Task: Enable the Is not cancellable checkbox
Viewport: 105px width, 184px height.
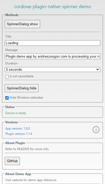Action: click(x=7, y=77)
